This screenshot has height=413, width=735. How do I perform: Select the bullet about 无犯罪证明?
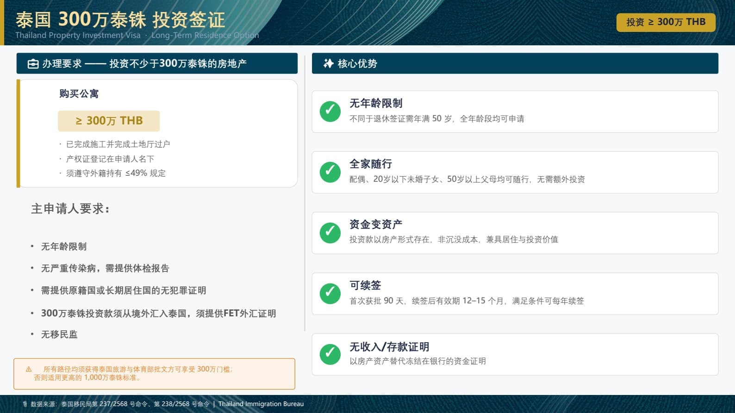124,290
